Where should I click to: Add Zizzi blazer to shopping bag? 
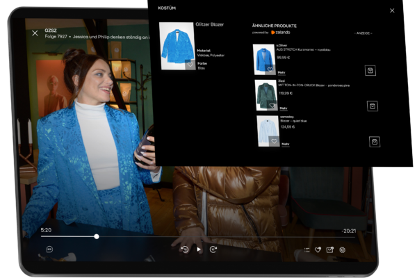373,106
